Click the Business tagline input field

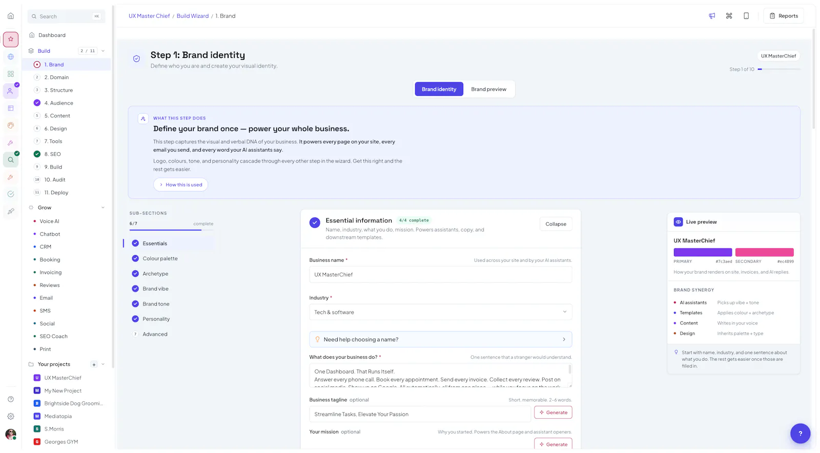point(420,414)
